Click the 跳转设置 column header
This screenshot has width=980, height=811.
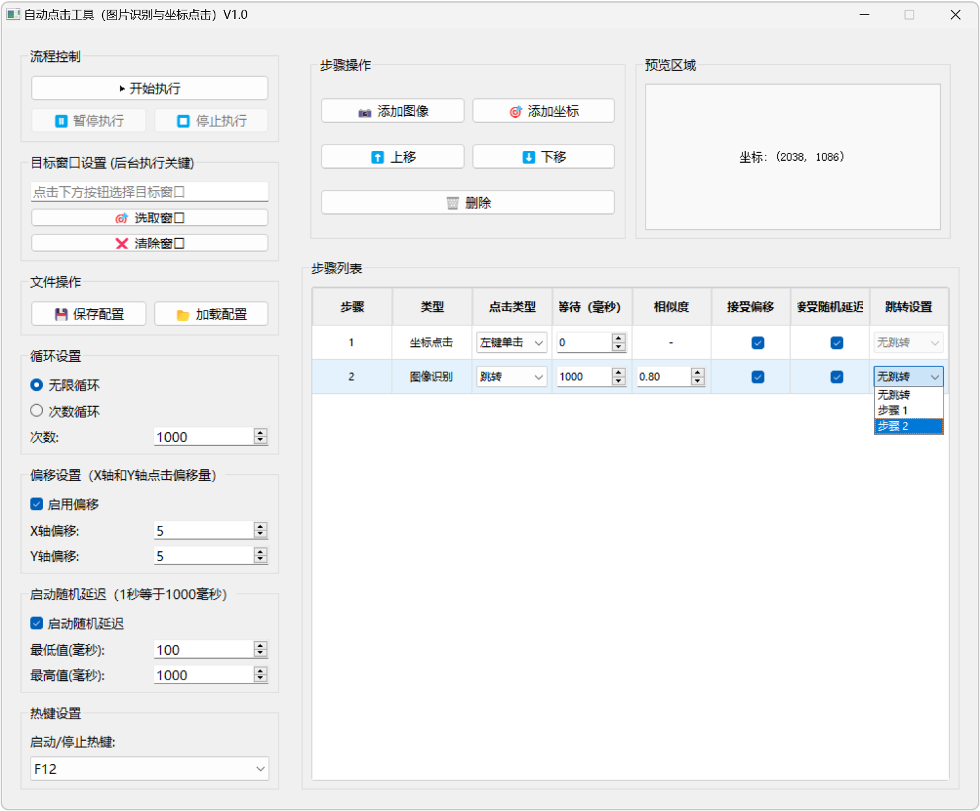click(908, 307)
